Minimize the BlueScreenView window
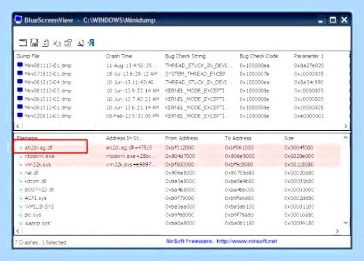Viewport: 364px width, 261px height. [321, 20]
